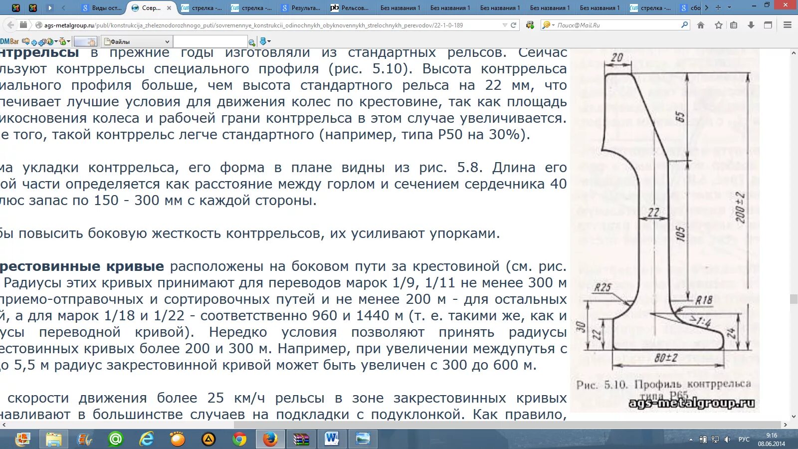The height and width of the screenshot is (449, 798).
Task: Close the active 'Совр...' tab
Action: [x=169, y=8]
